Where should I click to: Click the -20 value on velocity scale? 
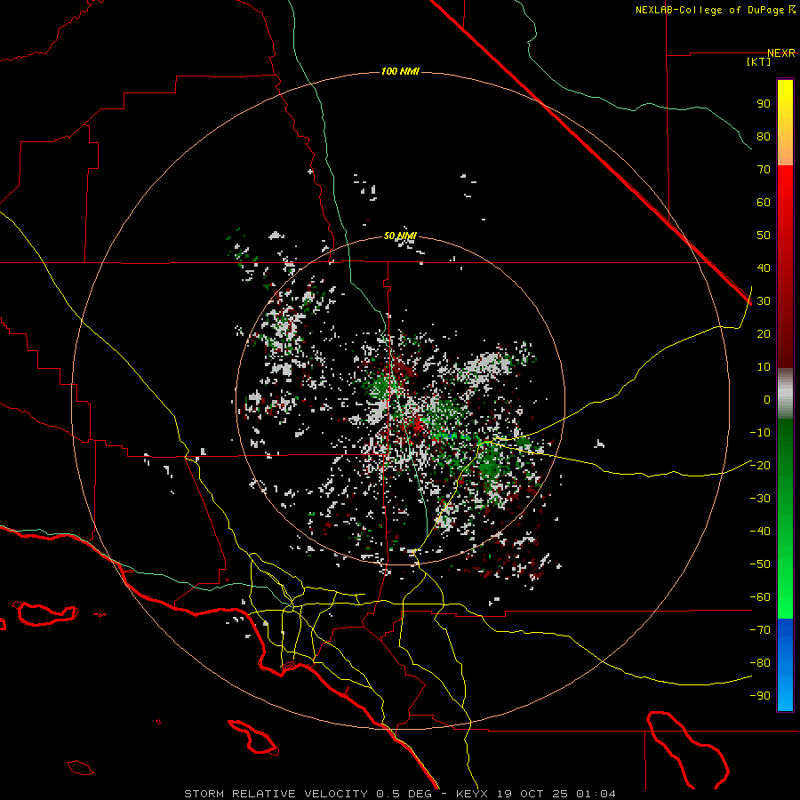click(x=760, y=465)
